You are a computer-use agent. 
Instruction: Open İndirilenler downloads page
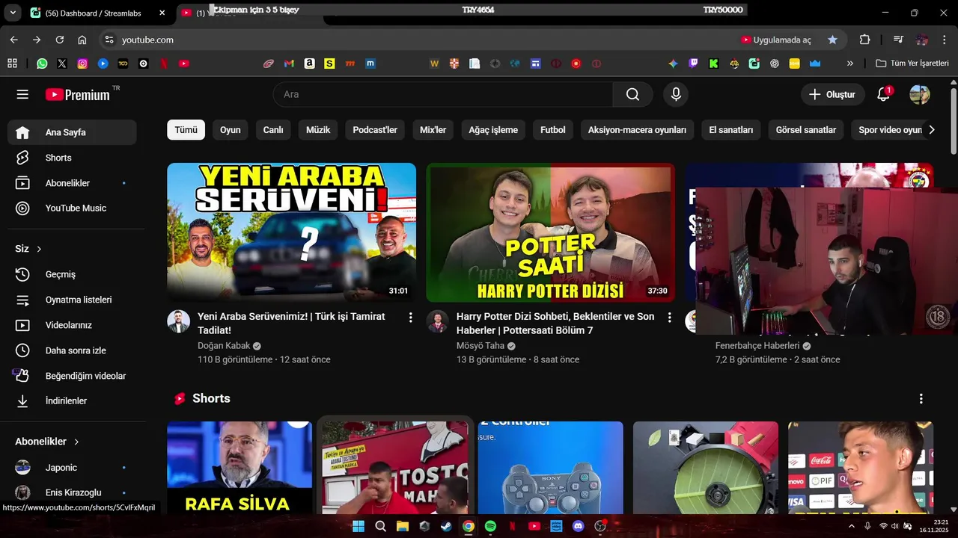(x=72, y=401)
